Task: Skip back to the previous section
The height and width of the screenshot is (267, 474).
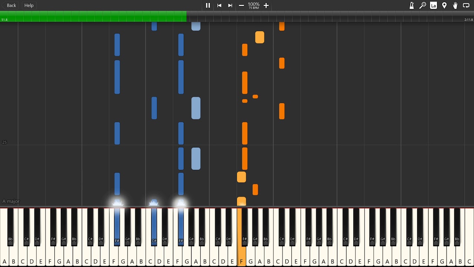Action: click(219, 6)
